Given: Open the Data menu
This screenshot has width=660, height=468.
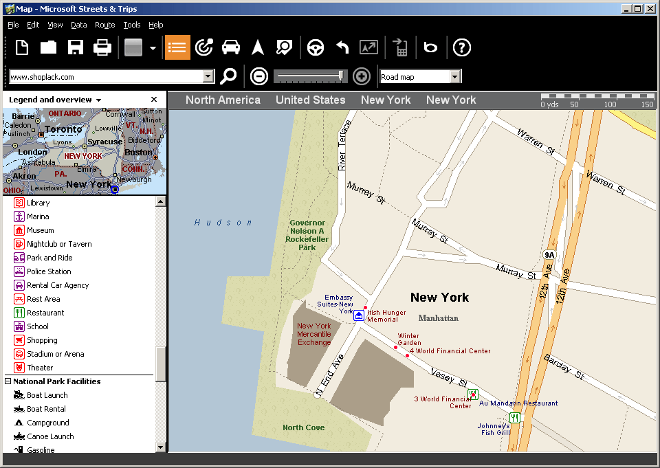Looking at the screenshot, I should click(x=78, y=25).
